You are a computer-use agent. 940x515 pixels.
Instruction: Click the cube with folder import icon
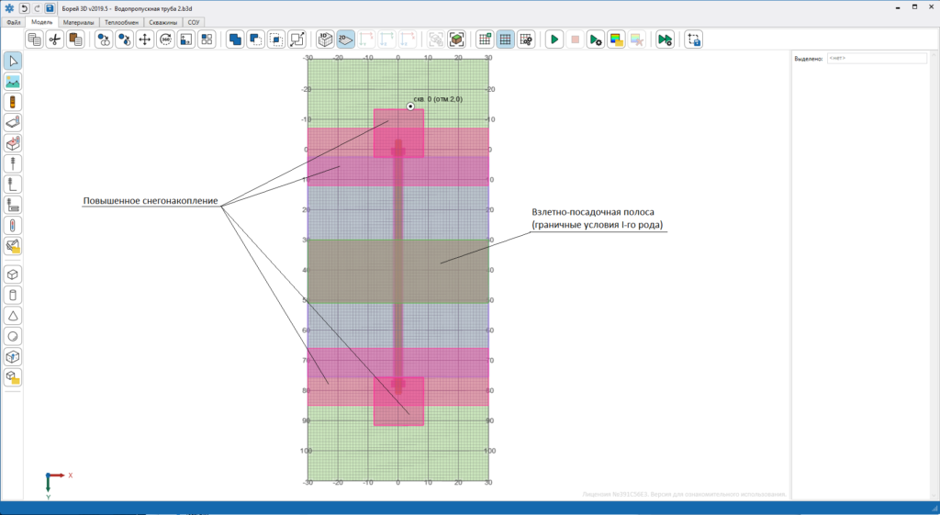13,377
